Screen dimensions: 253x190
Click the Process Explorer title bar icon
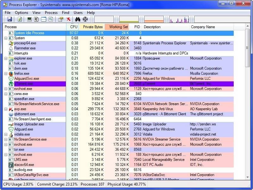pos(5,5)
